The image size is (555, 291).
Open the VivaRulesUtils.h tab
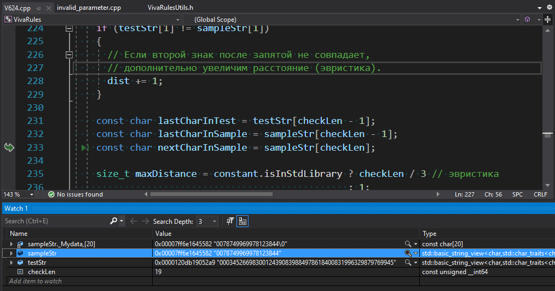pos(170,8)
